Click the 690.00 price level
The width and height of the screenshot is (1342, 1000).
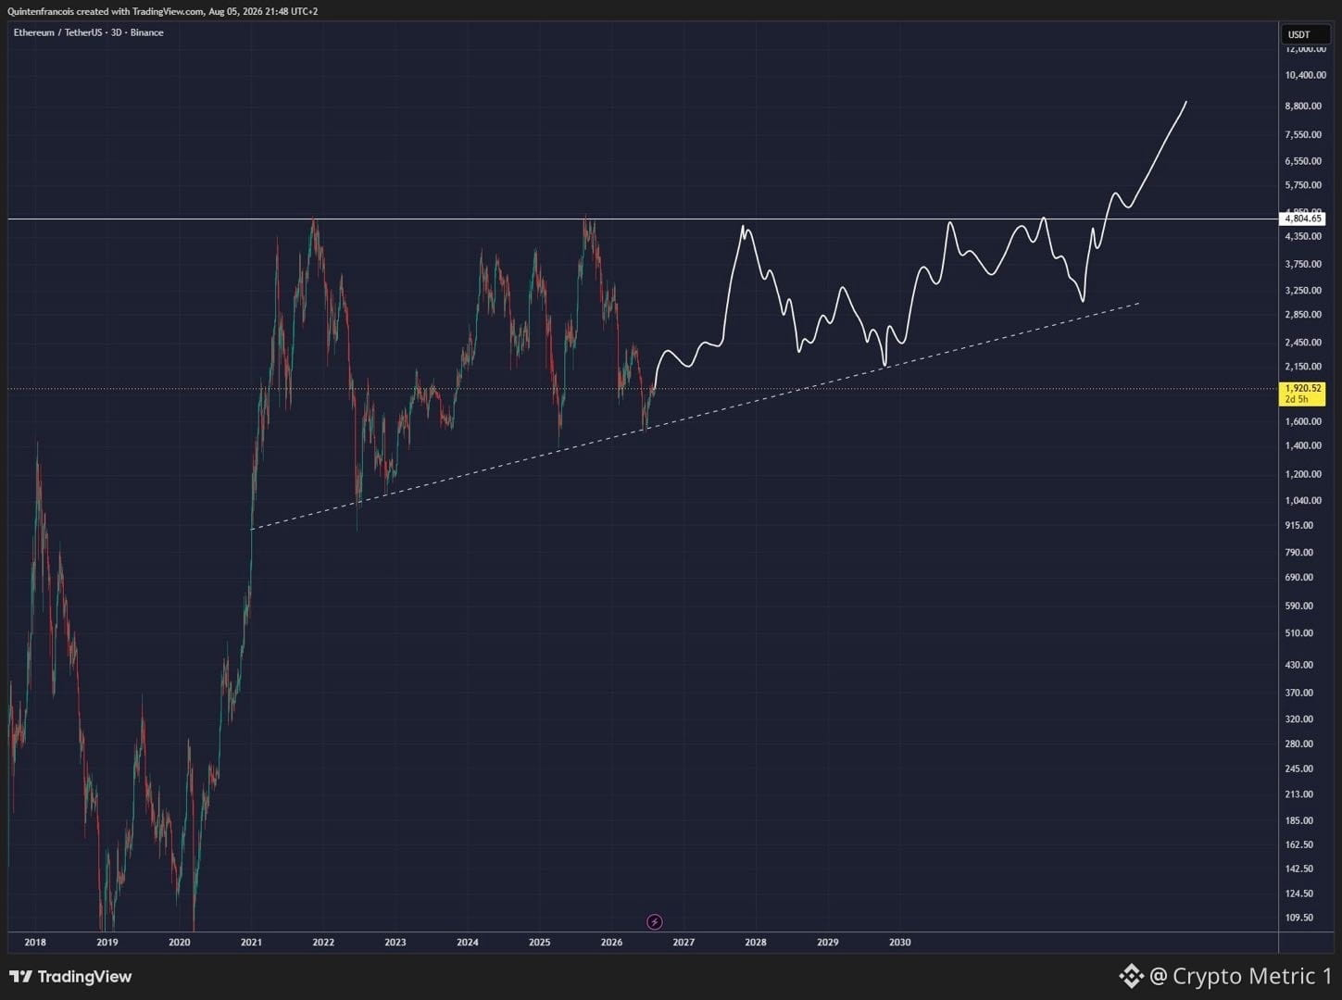1298,578
